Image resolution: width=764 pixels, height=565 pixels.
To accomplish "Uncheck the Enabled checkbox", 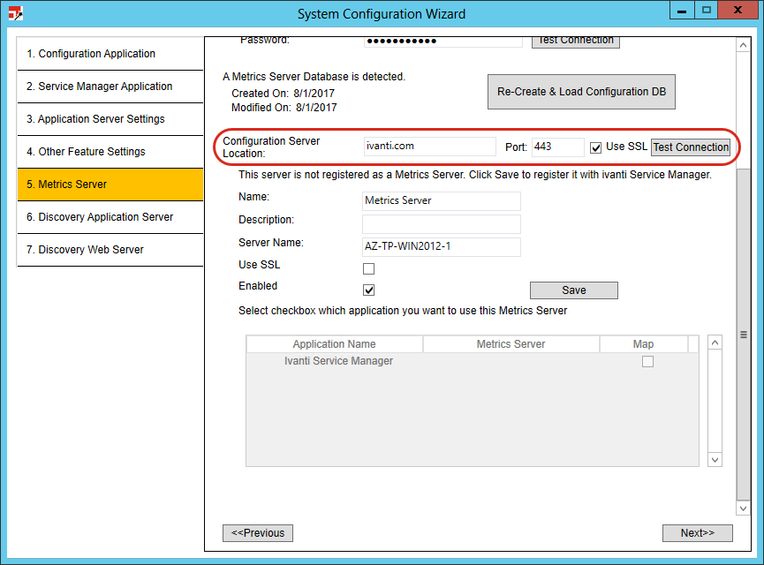I will 368,290.
